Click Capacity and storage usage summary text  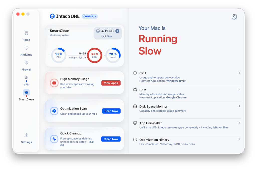(163, 111)
